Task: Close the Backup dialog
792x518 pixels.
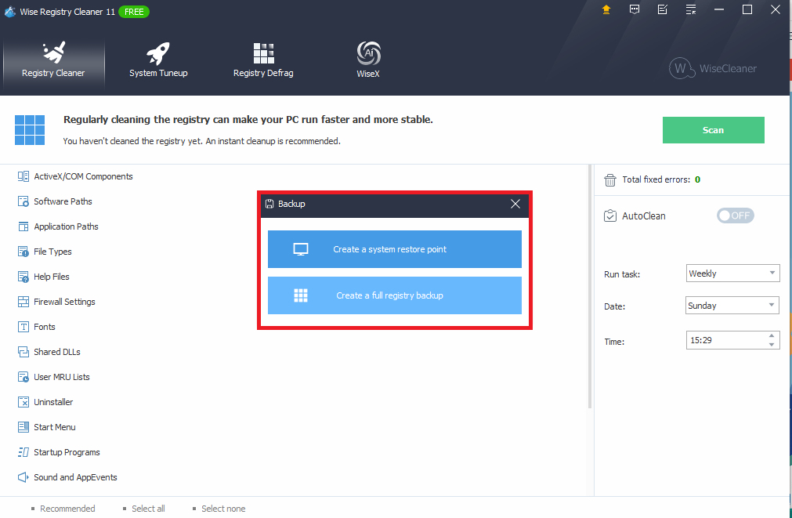Action: coord(515,204)
